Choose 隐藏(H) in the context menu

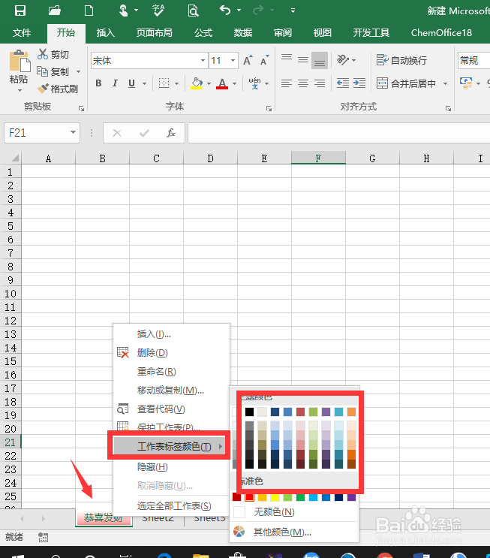[x=171, y=467]
